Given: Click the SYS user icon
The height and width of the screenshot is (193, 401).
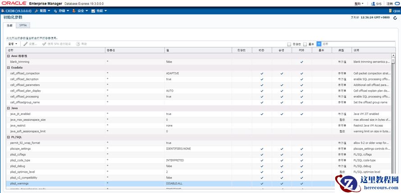Looking at the screenshot, I should click(373, 4).
